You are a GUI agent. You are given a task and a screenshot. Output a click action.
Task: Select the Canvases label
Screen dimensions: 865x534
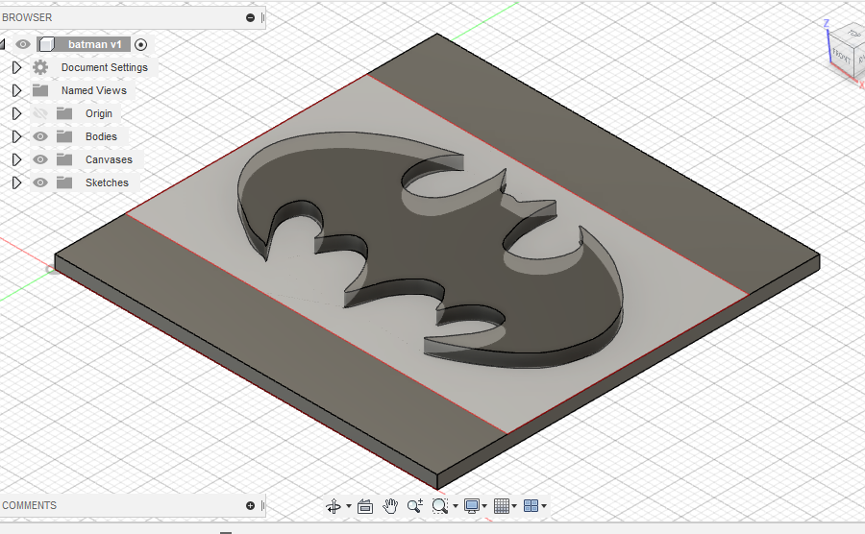pyautogui.click(x=109, y=159)
